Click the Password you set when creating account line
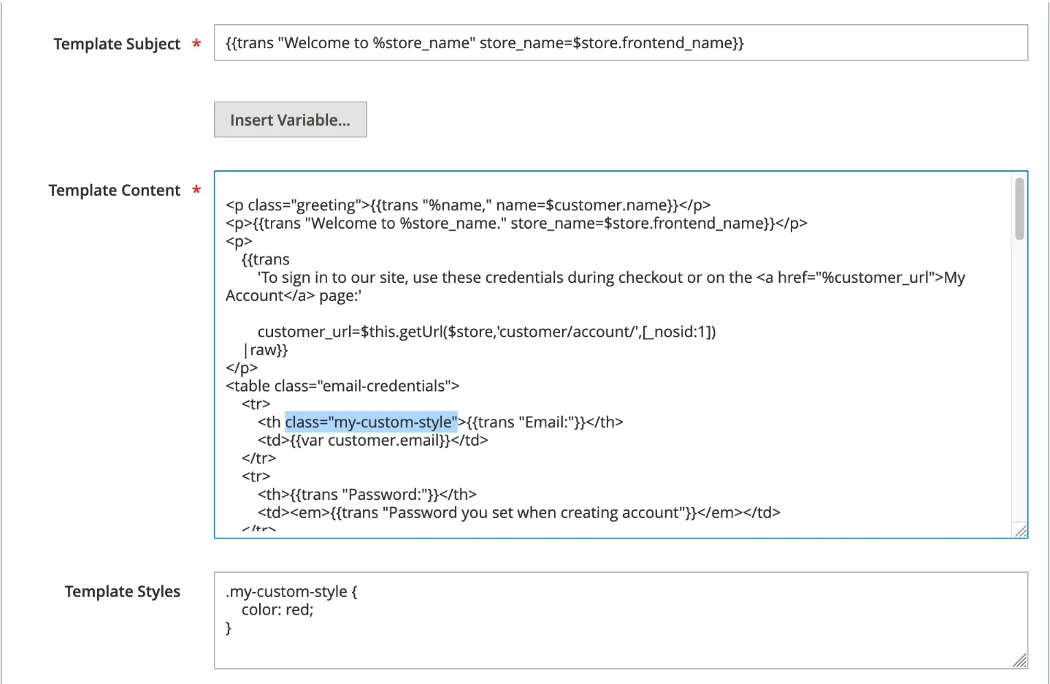 518,512
